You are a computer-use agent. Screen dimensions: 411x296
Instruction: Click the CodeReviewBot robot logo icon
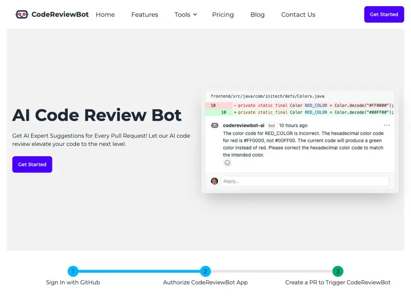click(22, 14)
